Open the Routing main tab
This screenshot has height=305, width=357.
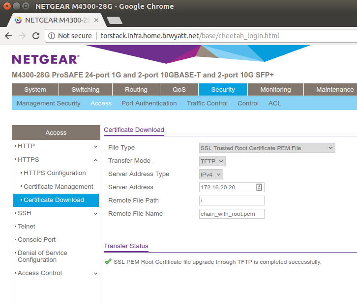click(136, 89)
